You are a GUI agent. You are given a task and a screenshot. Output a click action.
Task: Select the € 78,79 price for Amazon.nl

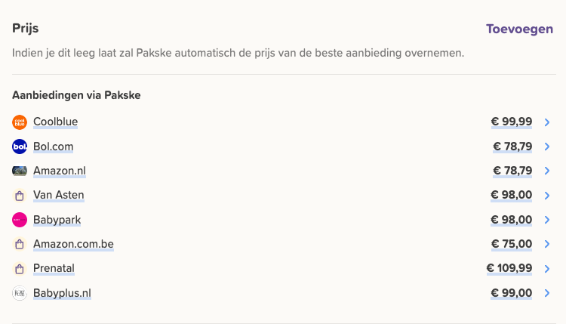tap(512, 171)
